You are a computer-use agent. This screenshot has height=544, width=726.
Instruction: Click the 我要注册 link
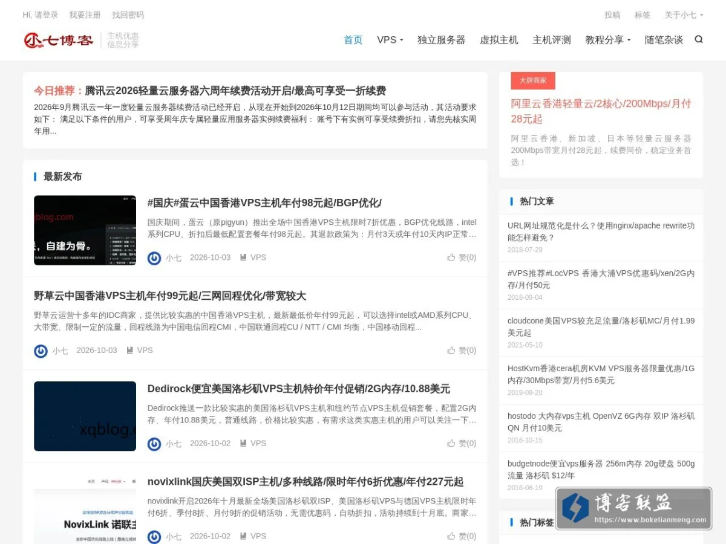coord(85,15)
